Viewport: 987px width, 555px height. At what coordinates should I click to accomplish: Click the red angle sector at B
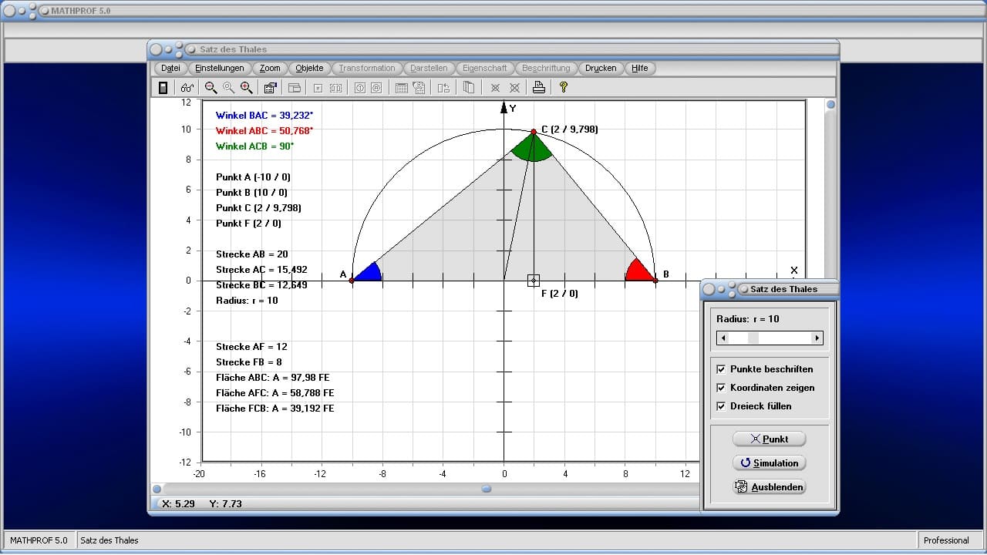(640, 271)
